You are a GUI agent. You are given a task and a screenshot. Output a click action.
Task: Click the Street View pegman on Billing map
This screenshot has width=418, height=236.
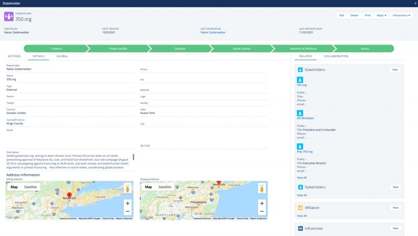coord(128,189)
